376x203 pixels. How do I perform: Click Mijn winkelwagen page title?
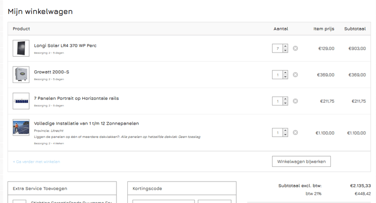tap(40, 11)
